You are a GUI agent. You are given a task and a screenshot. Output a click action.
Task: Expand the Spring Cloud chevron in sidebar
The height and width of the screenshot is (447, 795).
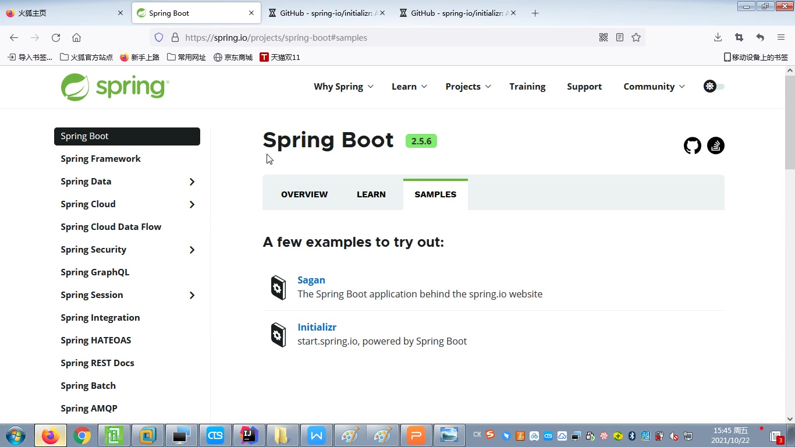pyautogui.click(x=192, y=205)
